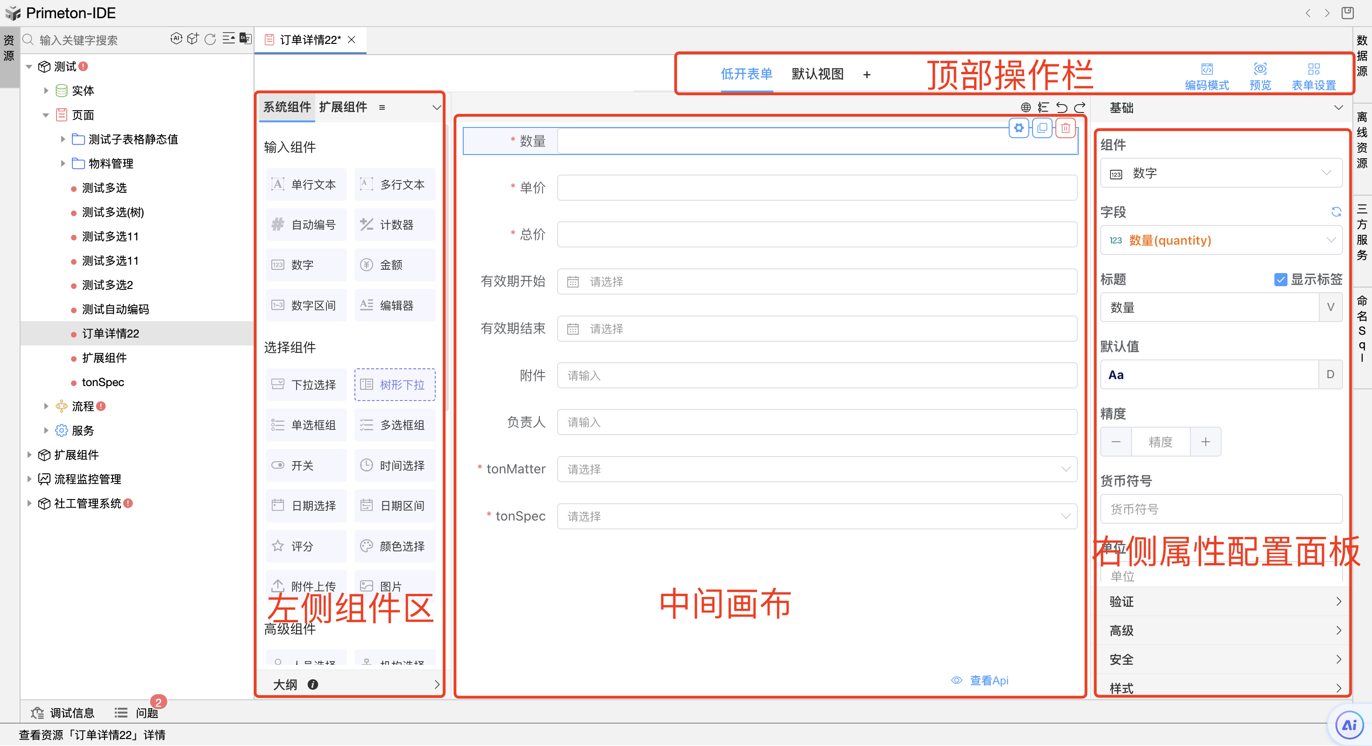Switch to 扩展组件 tab
The width and height of the screenshot is (1372, 746).
pyautogui.click(x=343, y=107)
